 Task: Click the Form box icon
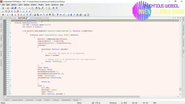pyautogui.click(x=53, y=15)
